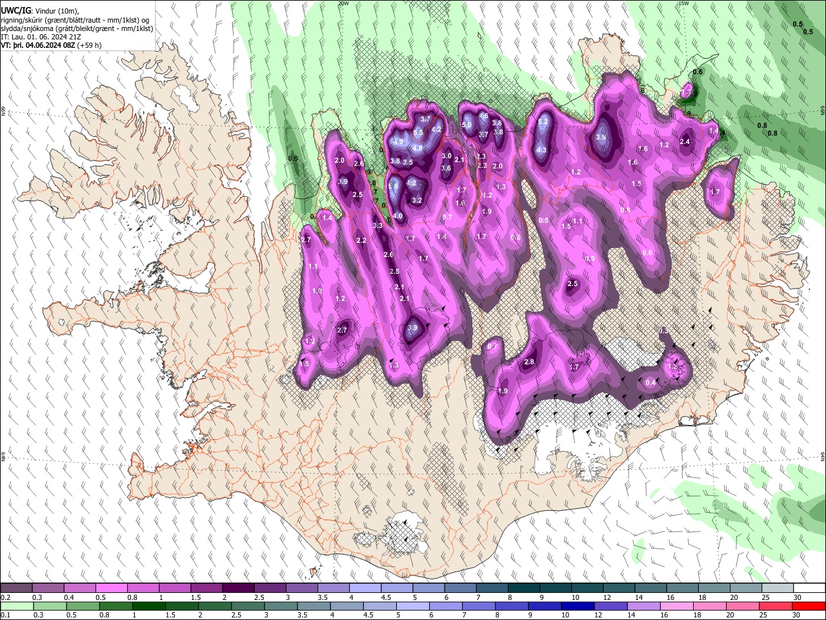Click the 'slydda/snjókoma' legend description line
Image resolution: width=826 pixels, height=620 pixels.
[77, 28]
